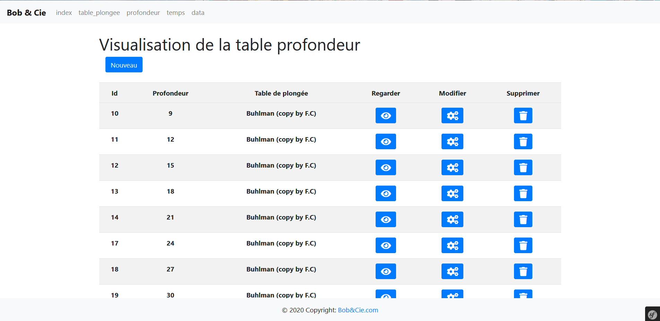The height and width of the screenshot is (321, 660).
Task: Delete record id 18 with trash icon
Action: tap(523, 271)
